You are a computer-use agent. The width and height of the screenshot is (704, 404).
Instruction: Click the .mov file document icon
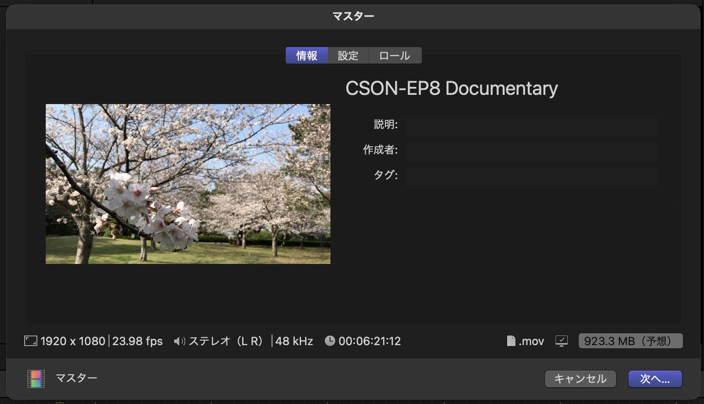(511, 341)
